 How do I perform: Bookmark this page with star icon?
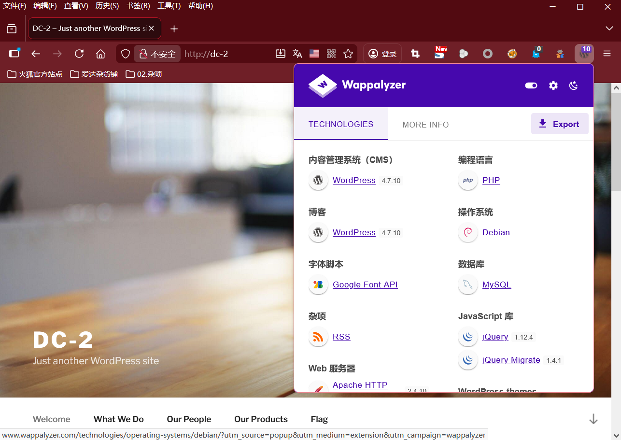348,54
